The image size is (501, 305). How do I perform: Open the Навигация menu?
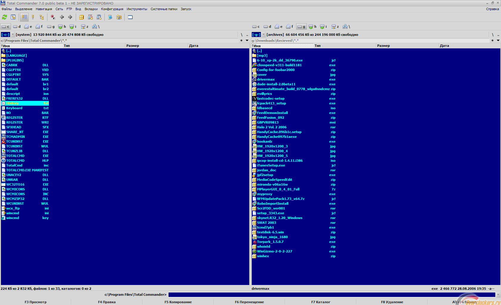point(44,9)
